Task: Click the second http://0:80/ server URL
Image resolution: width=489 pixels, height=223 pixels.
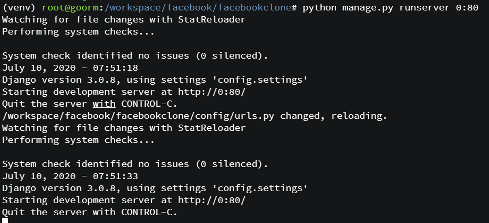Action: [212, 200]
